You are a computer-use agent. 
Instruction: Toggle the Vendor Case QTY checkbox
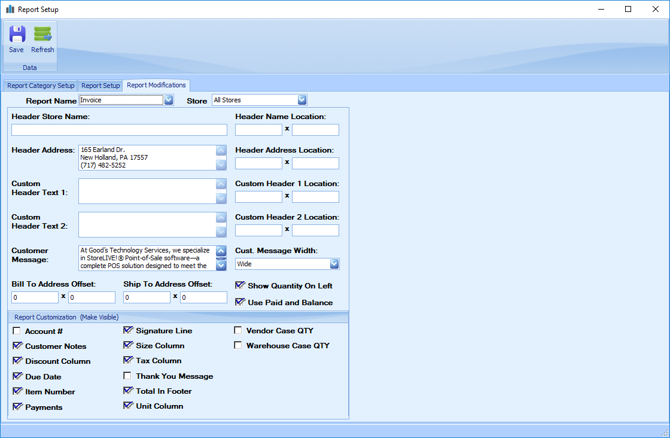(238, 330)
